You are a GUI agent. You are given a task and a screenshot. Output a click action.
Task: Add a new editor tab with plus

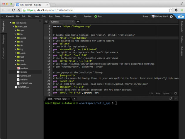pos(78,22)
